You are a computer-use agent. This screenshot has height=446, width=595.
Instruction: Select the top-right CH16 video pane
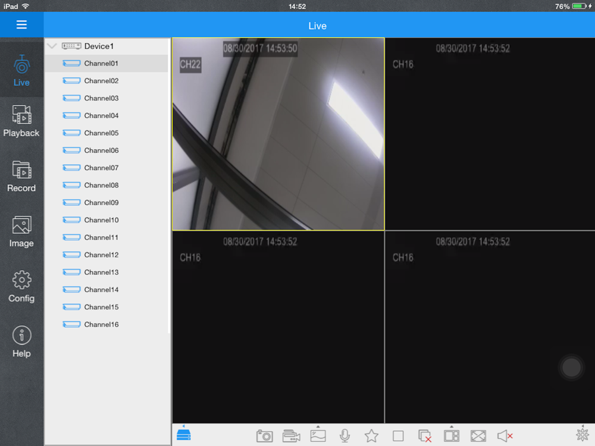tap(490, 134)
